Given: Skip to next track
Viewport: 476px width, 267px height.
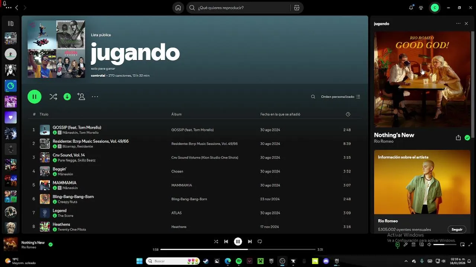Looking at the screenshot, I should (x=250, y=241).
